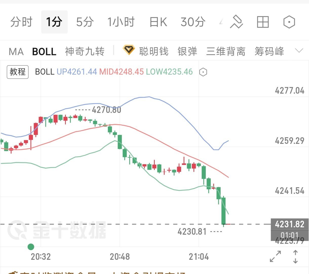Switch to the 1小时 hourly chart
This screenshot has height=274, width=309.
tap(121, 22)
